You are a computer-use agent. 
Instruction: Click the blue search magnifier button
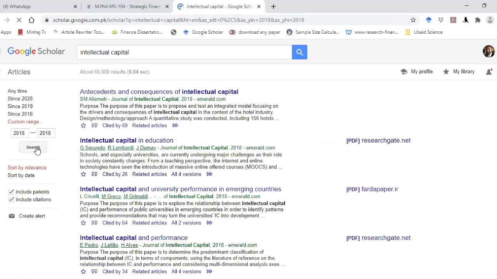(x=299, y=52)
